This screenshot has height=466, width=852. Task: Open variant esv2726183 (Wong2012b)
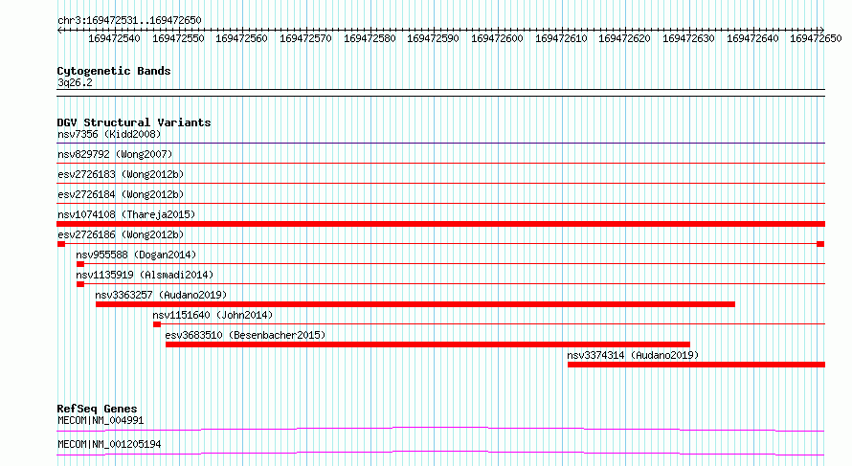(121, 174)
